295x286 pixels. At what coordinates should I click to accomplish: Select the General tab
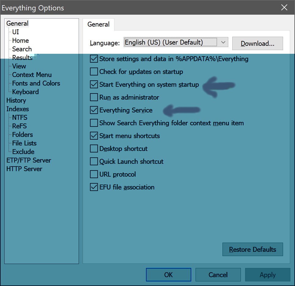pyautogui.click(x=99, y=24)
